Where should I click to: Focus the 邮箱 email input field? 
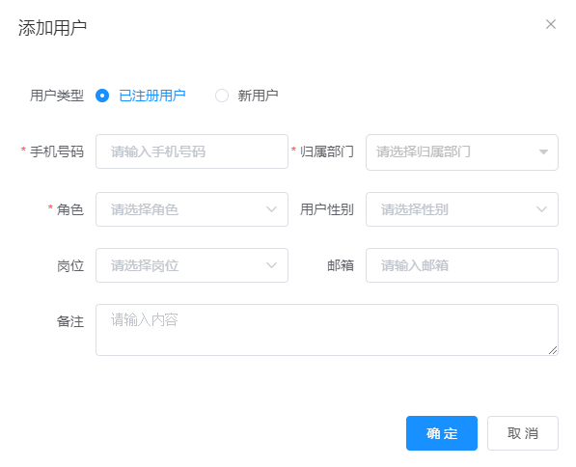pos(462,265)
